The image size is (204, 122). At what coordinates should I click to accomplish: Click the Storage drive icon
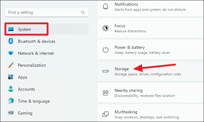tap(106, 71)
